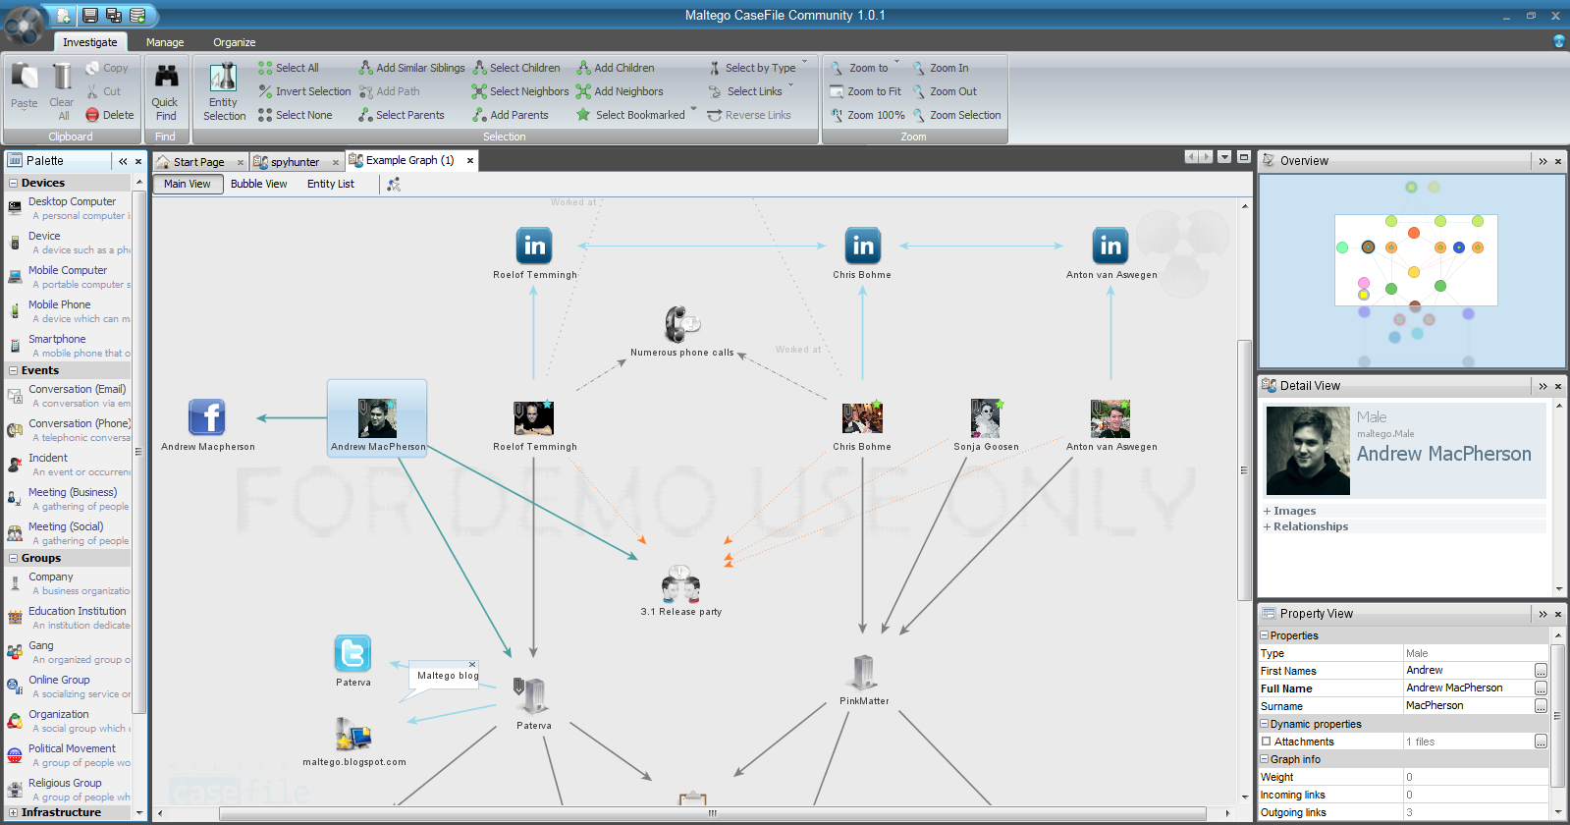Click Zoom Selection
The width and height of the screenshot is (1570, 825).
point(956,115)
